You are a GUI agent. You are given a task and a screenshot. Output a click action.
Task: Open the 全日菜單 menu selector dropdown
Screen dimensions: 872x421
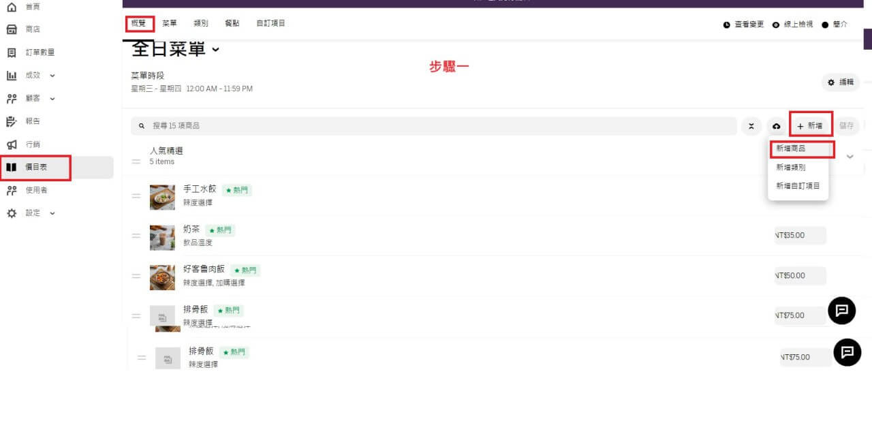pyautogui.click(x=216, y=49)
